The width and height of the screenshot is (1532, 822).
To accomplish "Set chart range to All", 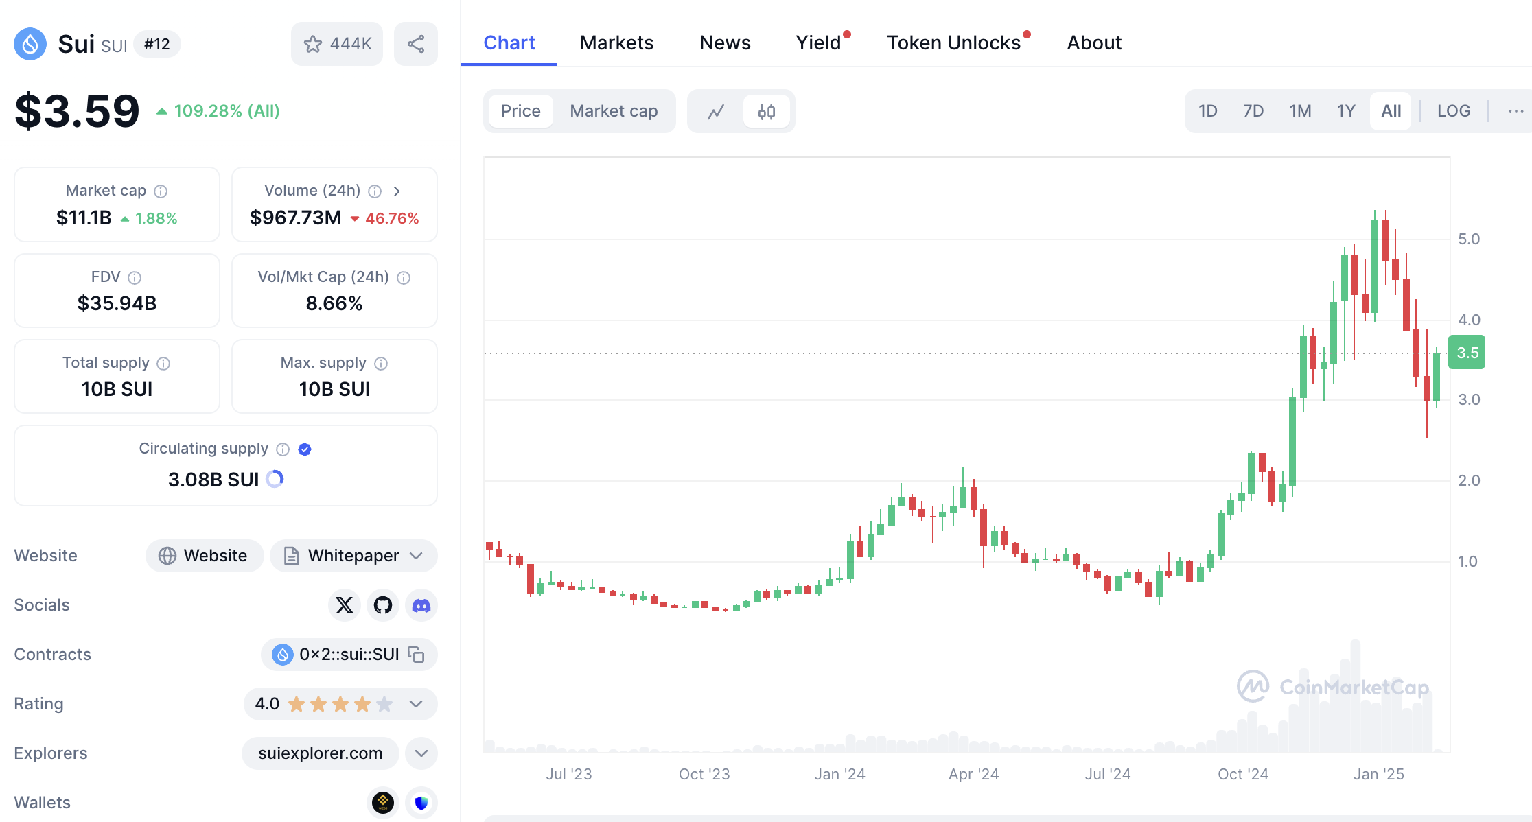I will point(1391,111).
